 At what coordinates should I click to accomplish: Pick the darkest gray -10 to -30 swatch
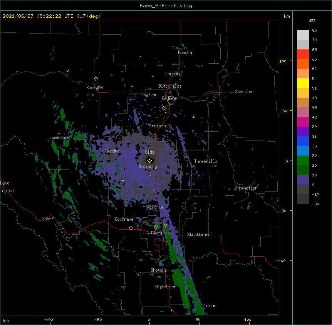click(303, 199)
